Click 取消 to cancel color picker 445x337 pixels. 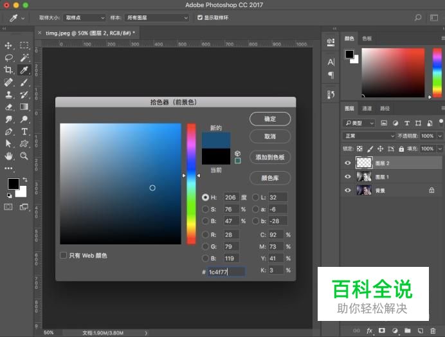[270, 136]
